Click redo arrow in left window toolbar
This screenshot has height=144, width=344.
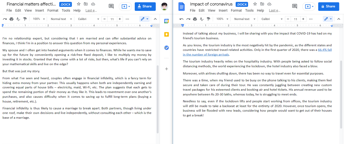(5, 19)
